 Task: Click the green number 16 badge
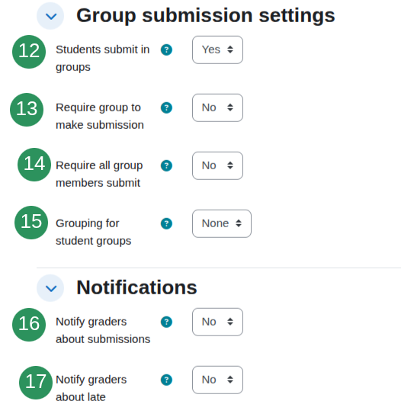pos(29,325)
